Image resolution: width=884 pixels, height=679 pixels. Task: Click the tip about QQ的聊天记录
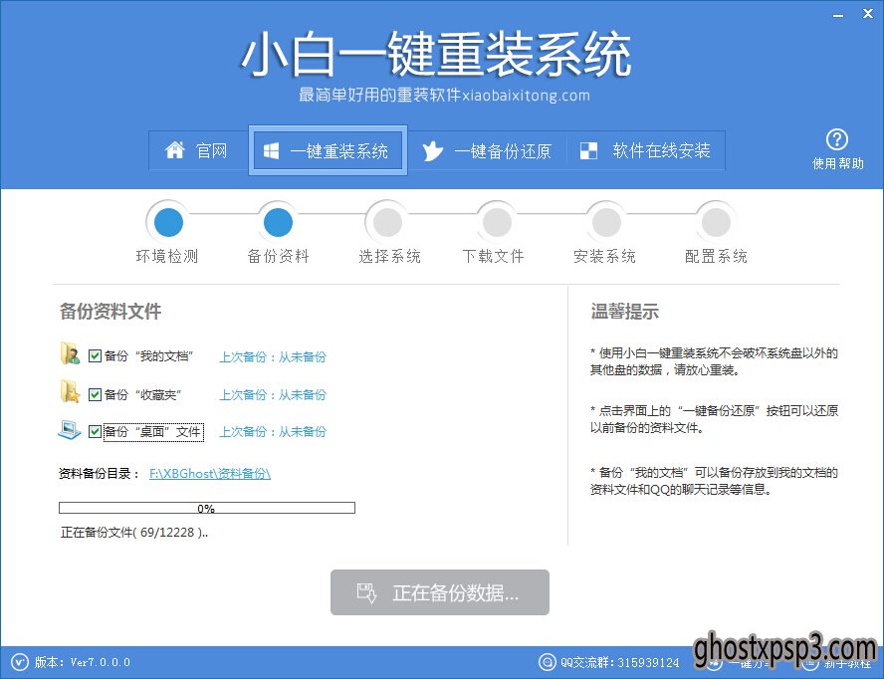coord(714,481)
